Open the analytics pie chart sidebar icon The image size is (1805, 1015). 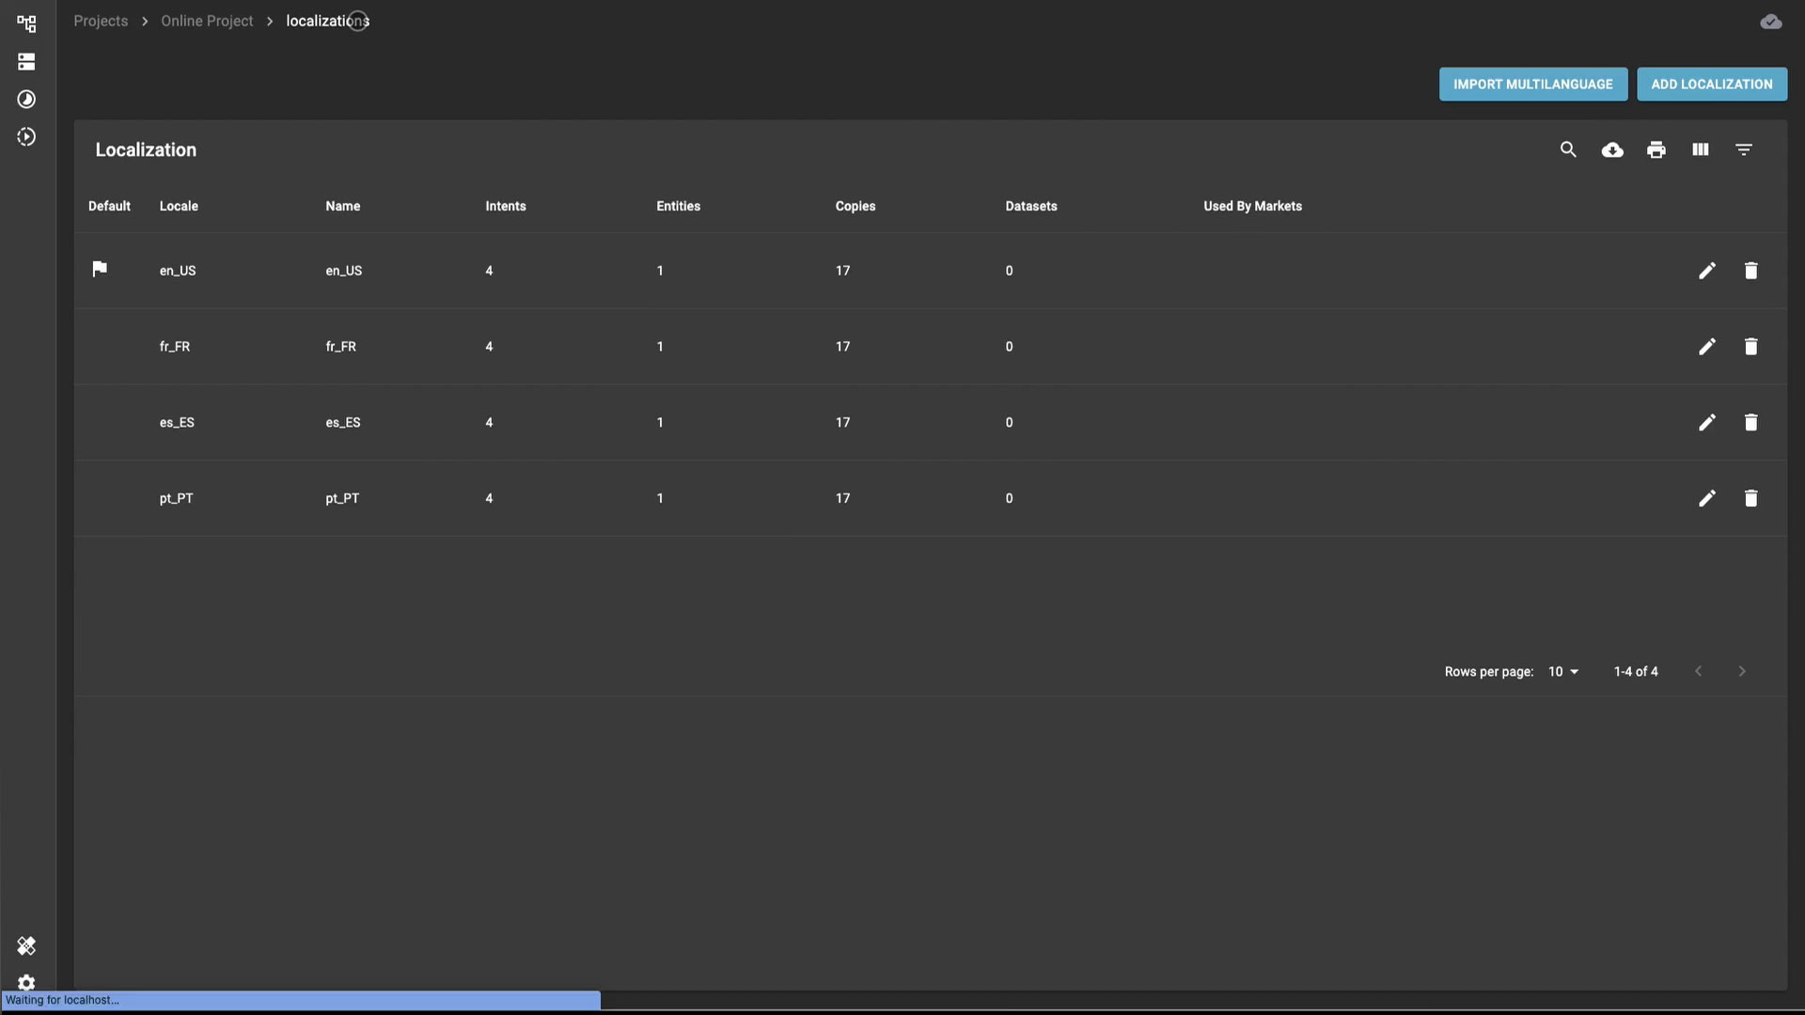[x=26, y=100]
